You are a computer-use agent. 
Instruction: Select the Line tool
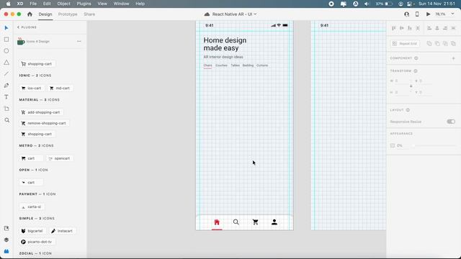click(6, 73)
